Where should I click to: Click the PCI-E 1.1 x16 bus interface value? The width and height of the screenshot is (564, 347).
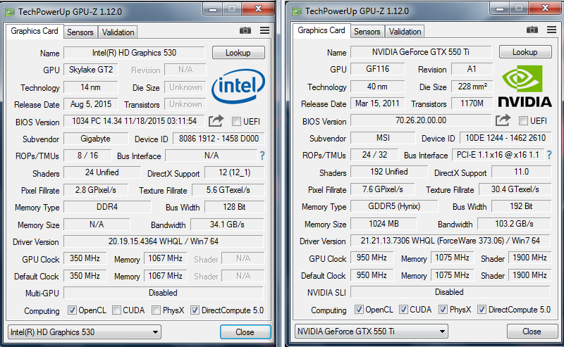click(x=498, y=155)
